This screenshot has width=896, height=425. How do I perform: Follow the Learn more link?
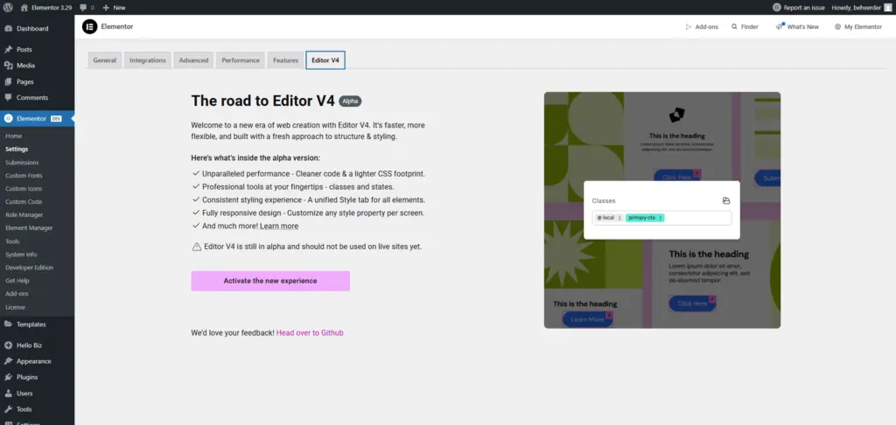279,226
